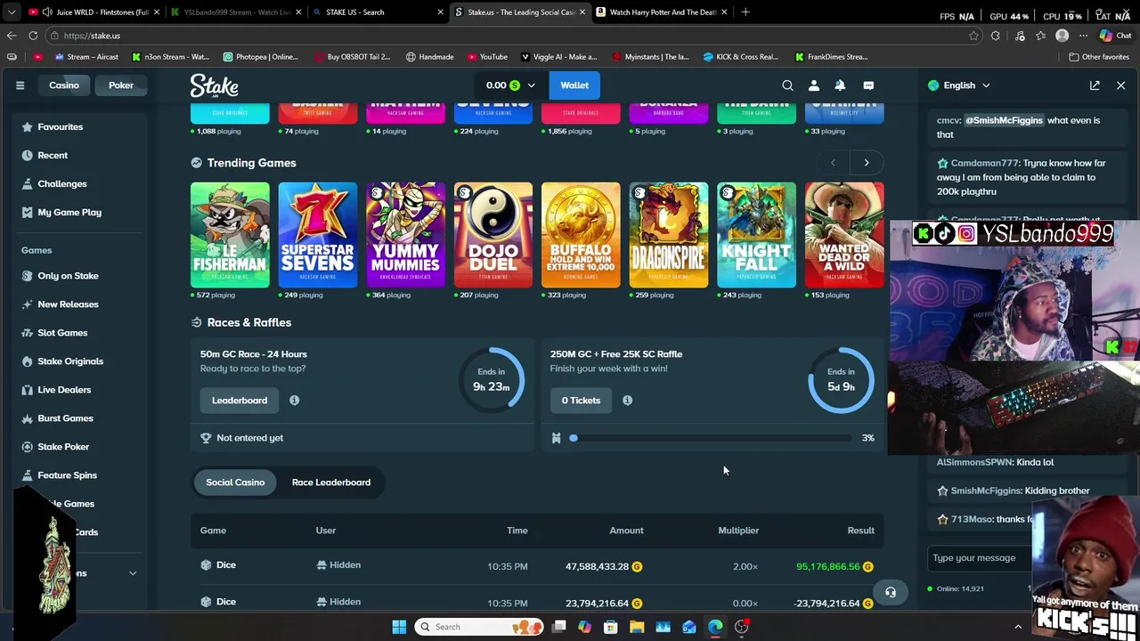This screenshot has width=1140, height=641.
Task: Open the first Dice bet row
Action: click(537, 566)
